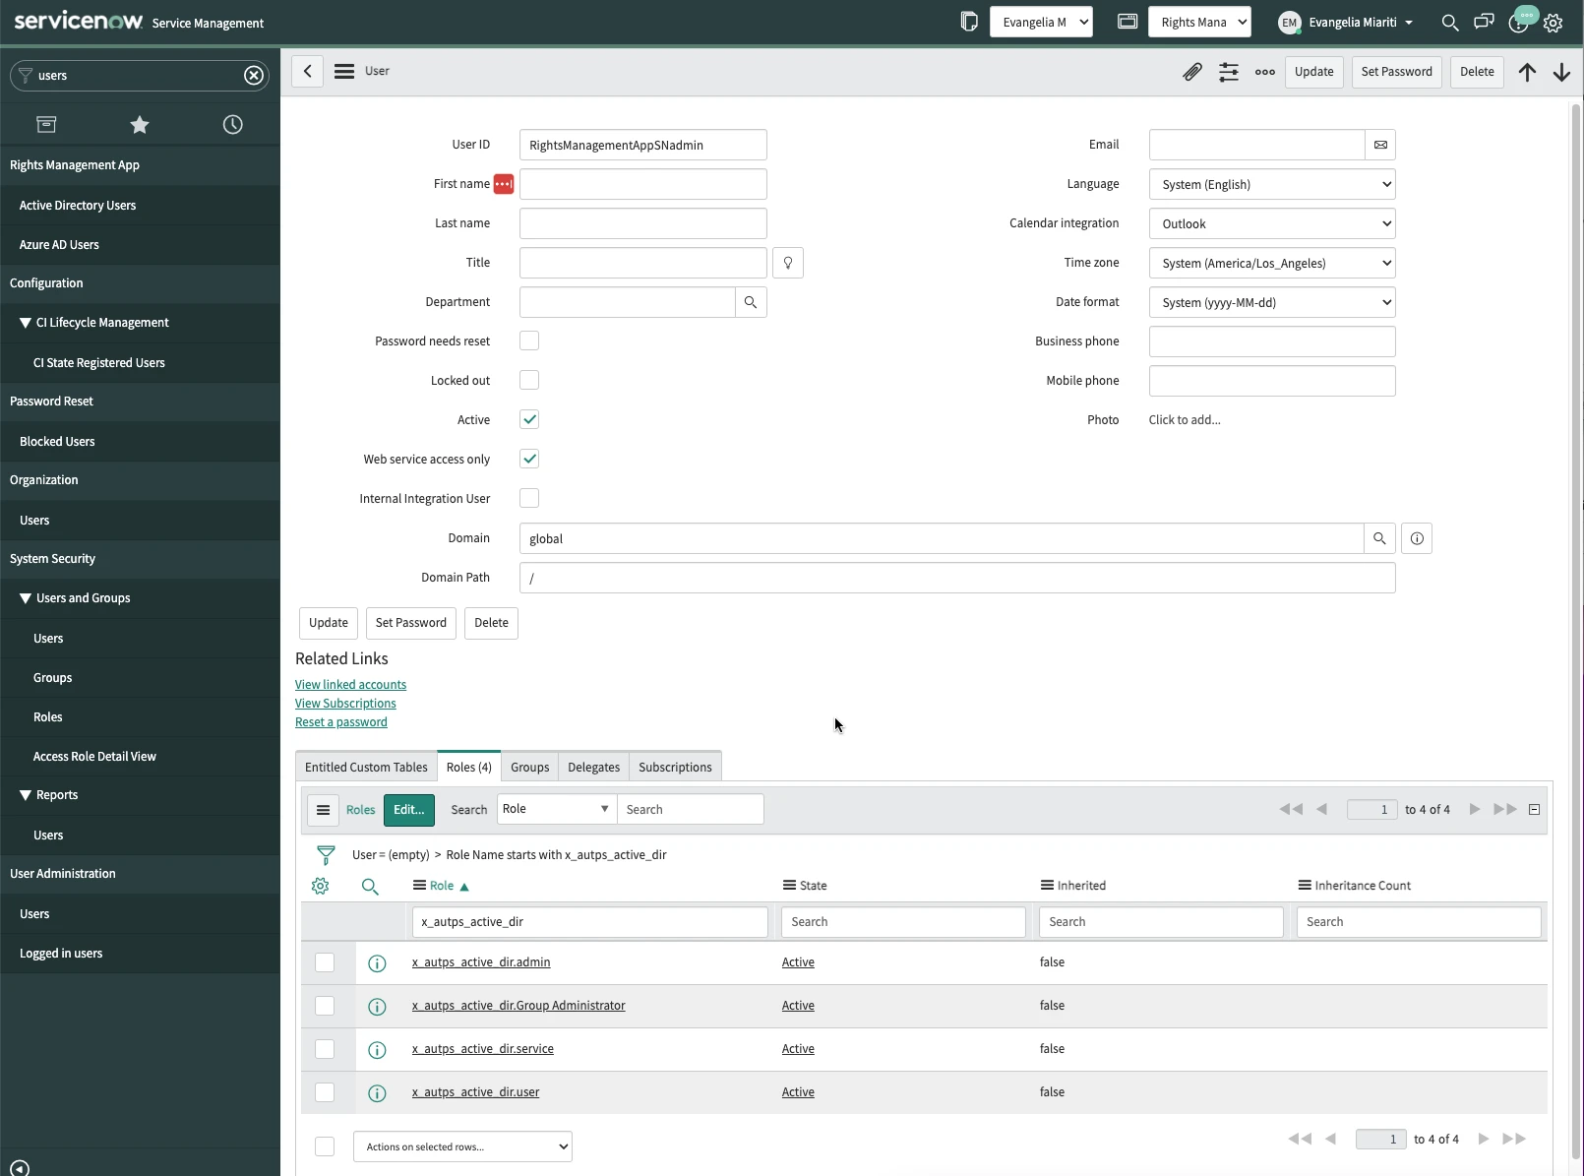Click the email envelope icon beside Email
1584x1176 pixels.
(x=1380, y=145)
